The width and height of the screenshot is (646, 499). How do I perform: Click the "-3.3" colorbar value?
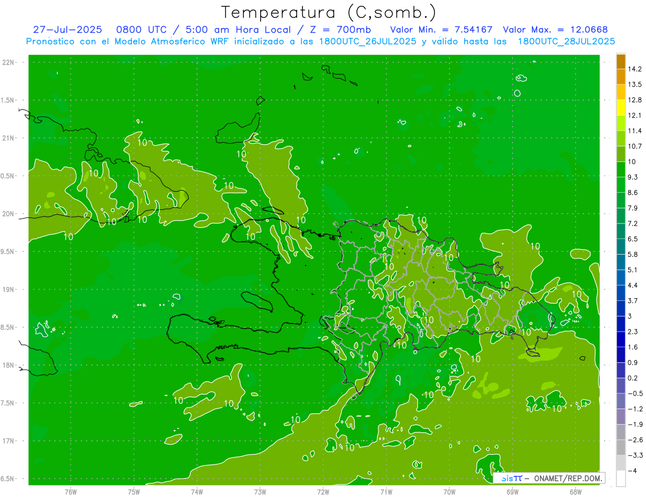(635, 455)
